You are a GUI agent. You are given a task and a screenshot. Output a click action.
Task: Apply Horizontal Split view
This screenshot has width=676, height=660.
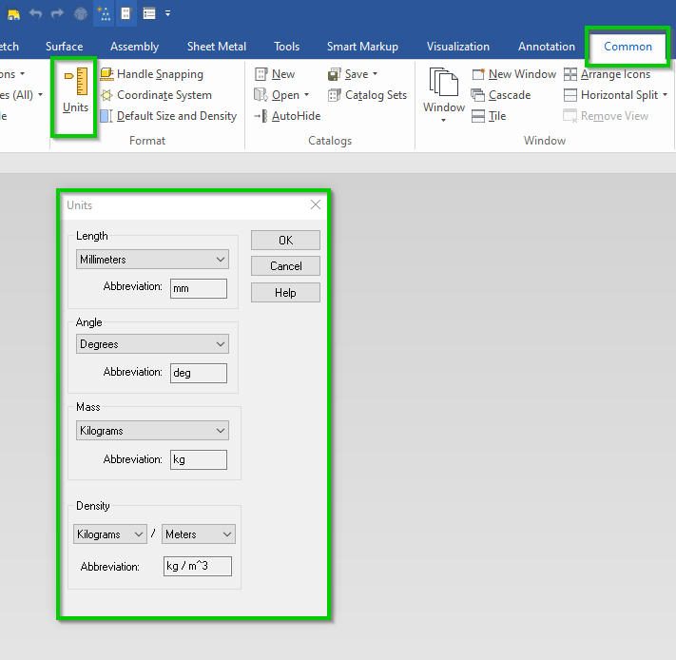point(611,95)
